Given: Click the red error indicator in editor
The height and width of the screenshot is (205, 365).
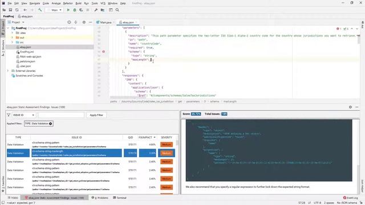Looking at the screenshot, I should pyautogui.click(x=339, y=29).
